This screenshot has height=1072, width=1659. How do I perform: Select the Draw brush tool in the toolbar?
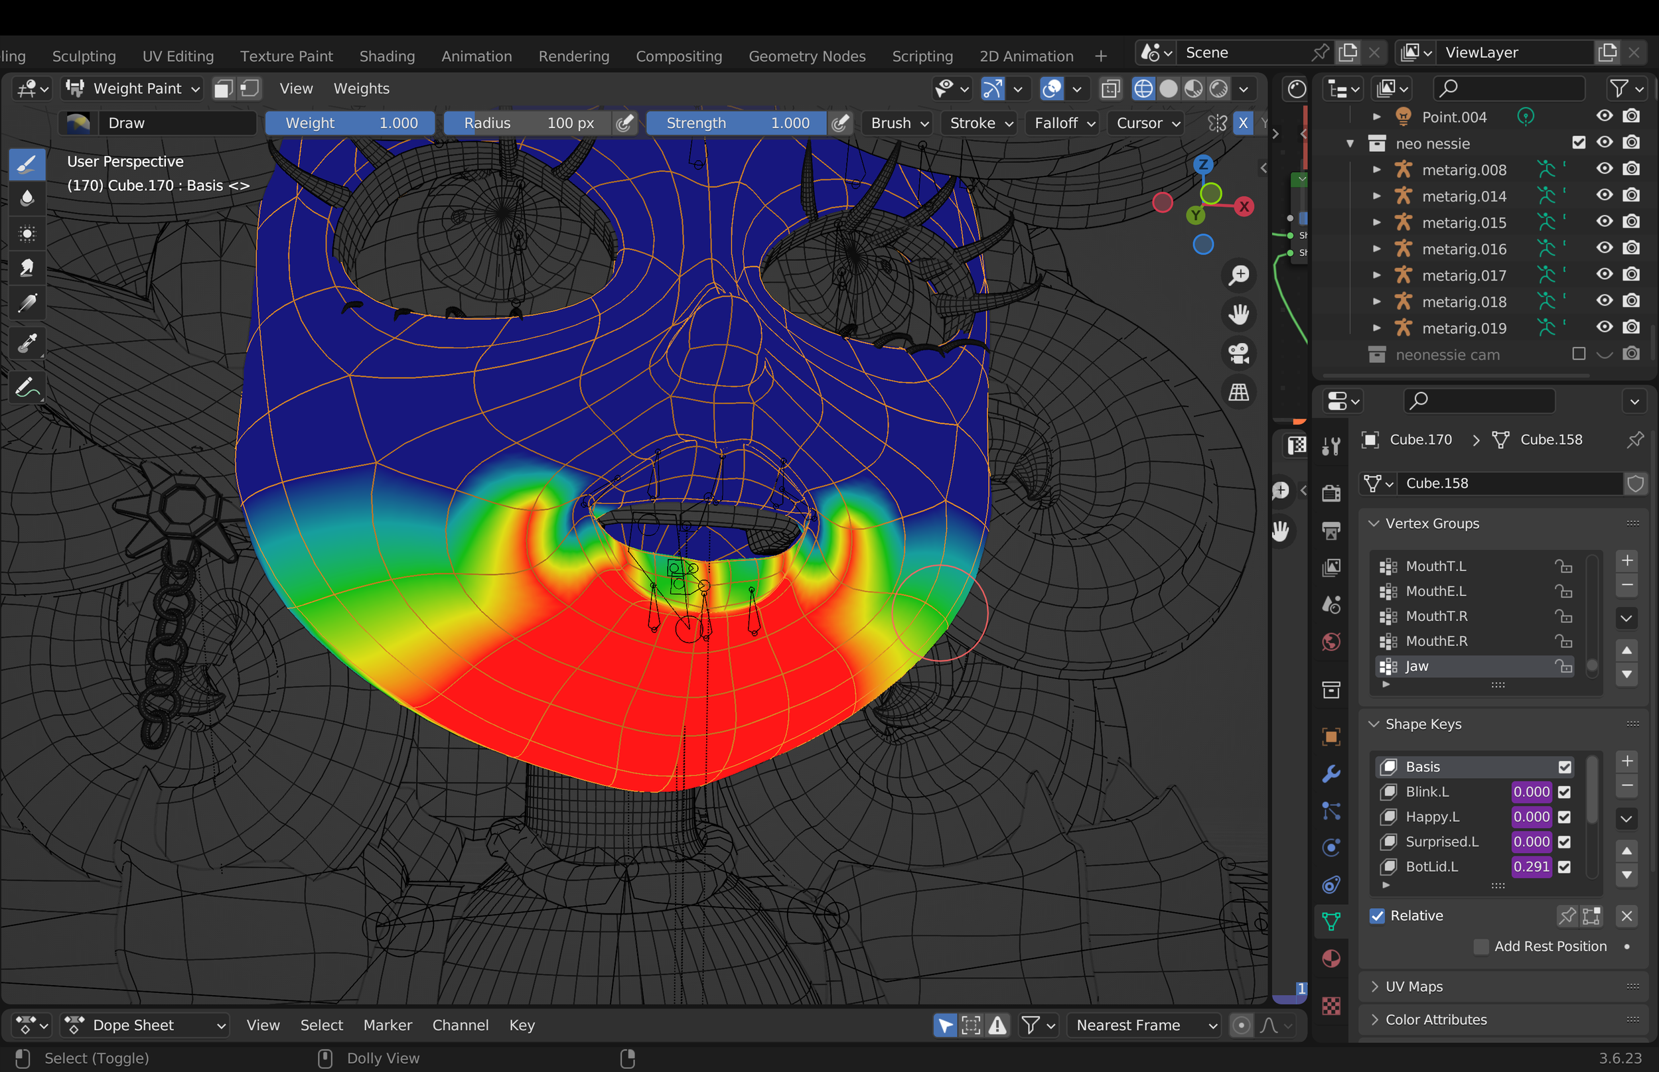[x=27, y=165]
